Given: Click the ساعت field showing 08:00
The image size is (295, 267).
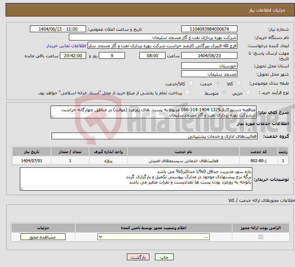Looking at the screenshot, I should [x=152, y=55].
